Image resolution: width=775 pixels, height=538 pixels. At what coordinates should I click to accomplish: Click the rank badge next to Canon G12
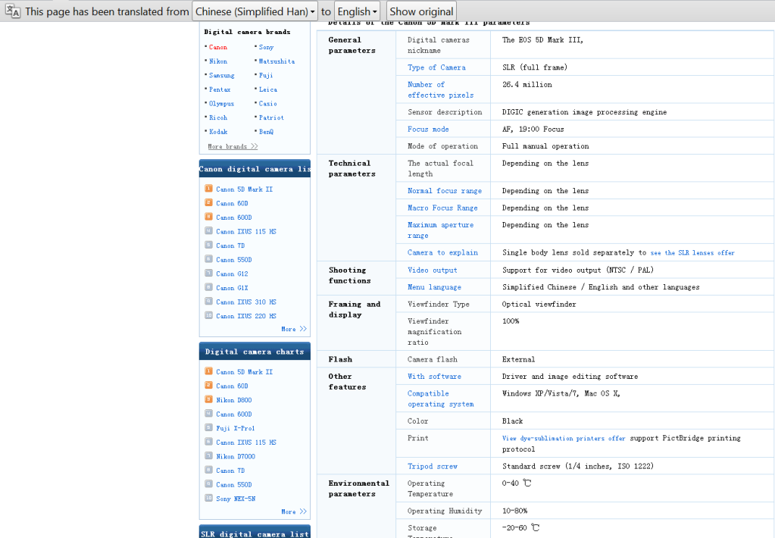coord(208,273)
